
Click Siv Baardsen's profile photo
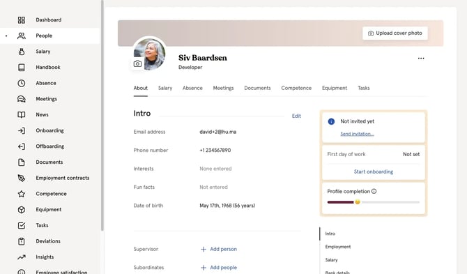coord(150,54)
